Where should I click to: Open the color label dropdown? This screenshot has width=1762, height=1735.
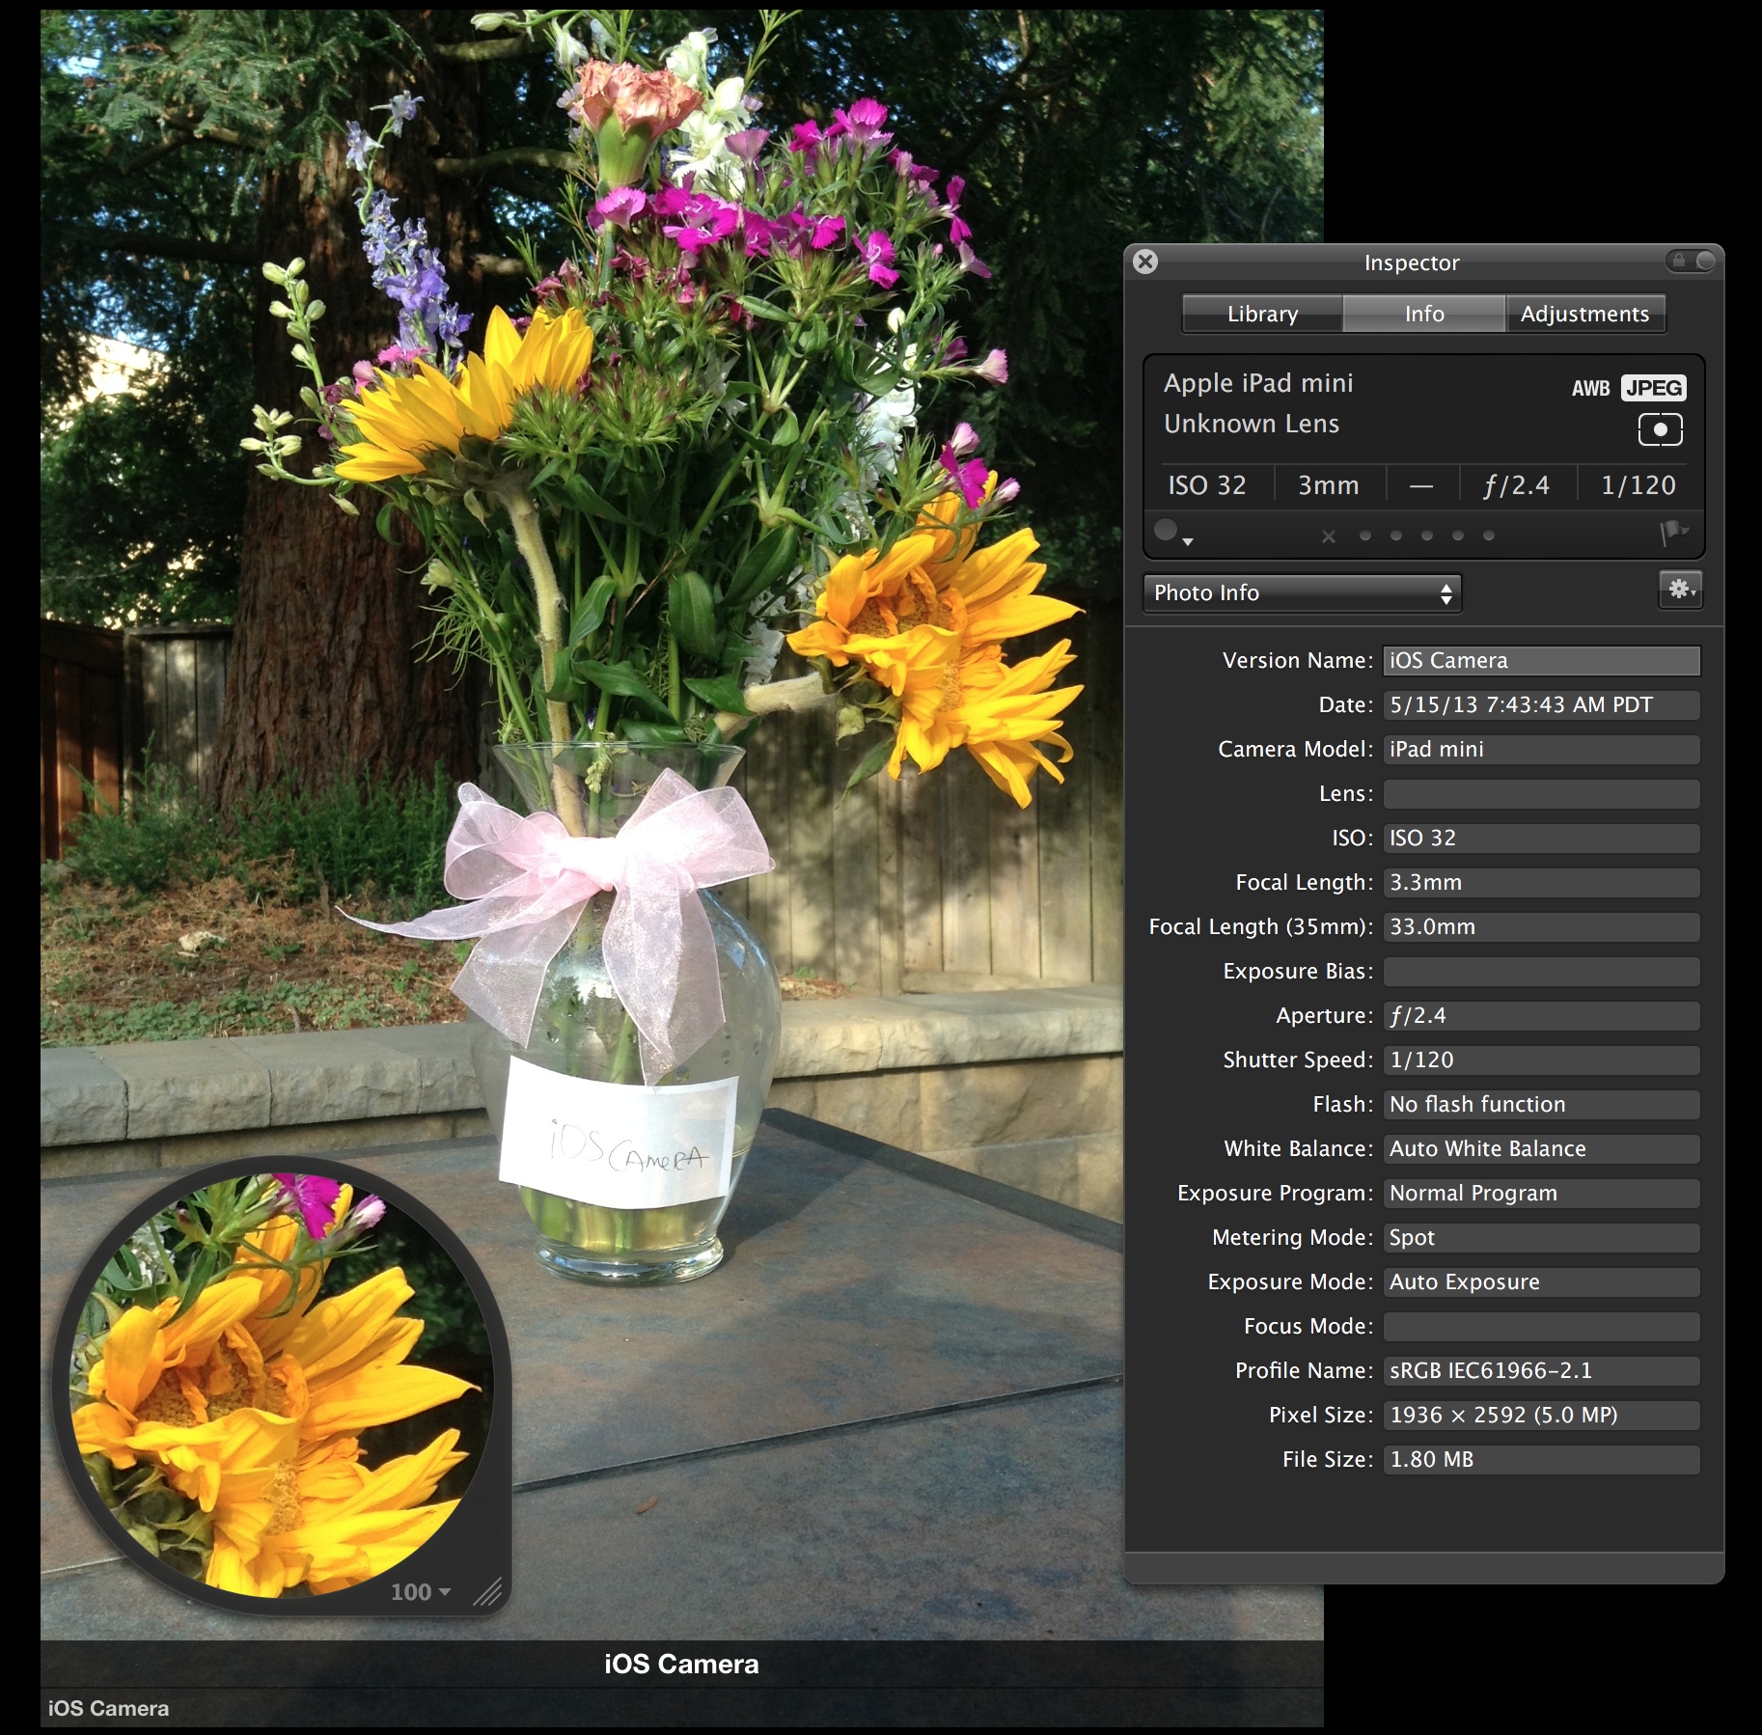[x=1172, y=532]
